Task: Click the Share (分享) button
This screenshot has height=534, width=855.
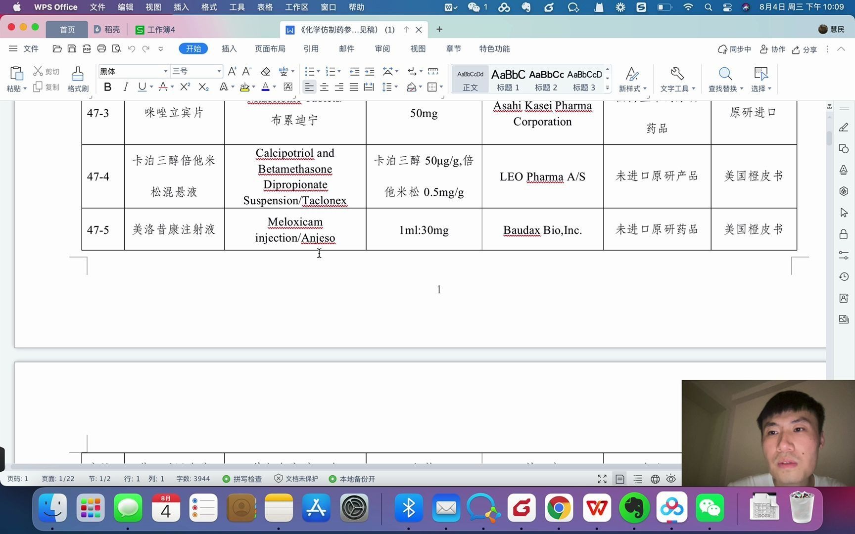Action: (805, 49)
